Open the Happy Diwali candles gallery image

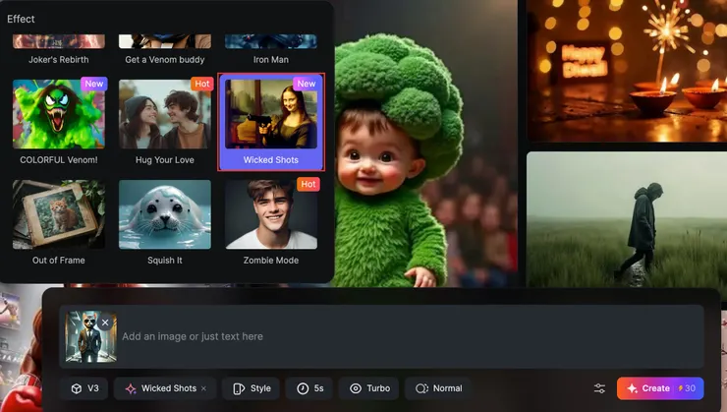(627, 71)
